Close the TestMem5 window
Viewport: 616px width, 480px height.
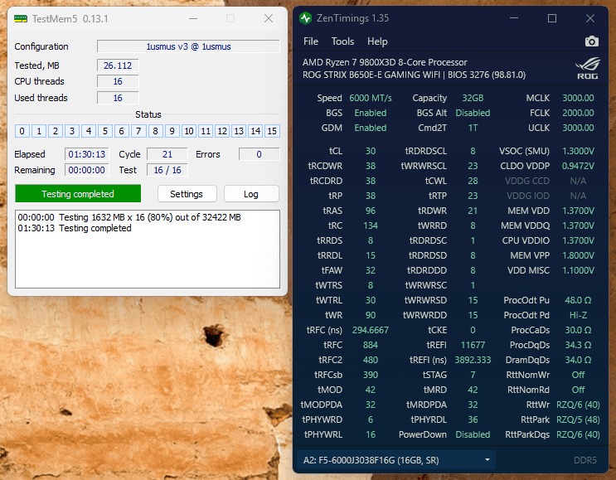coord(269,18)
